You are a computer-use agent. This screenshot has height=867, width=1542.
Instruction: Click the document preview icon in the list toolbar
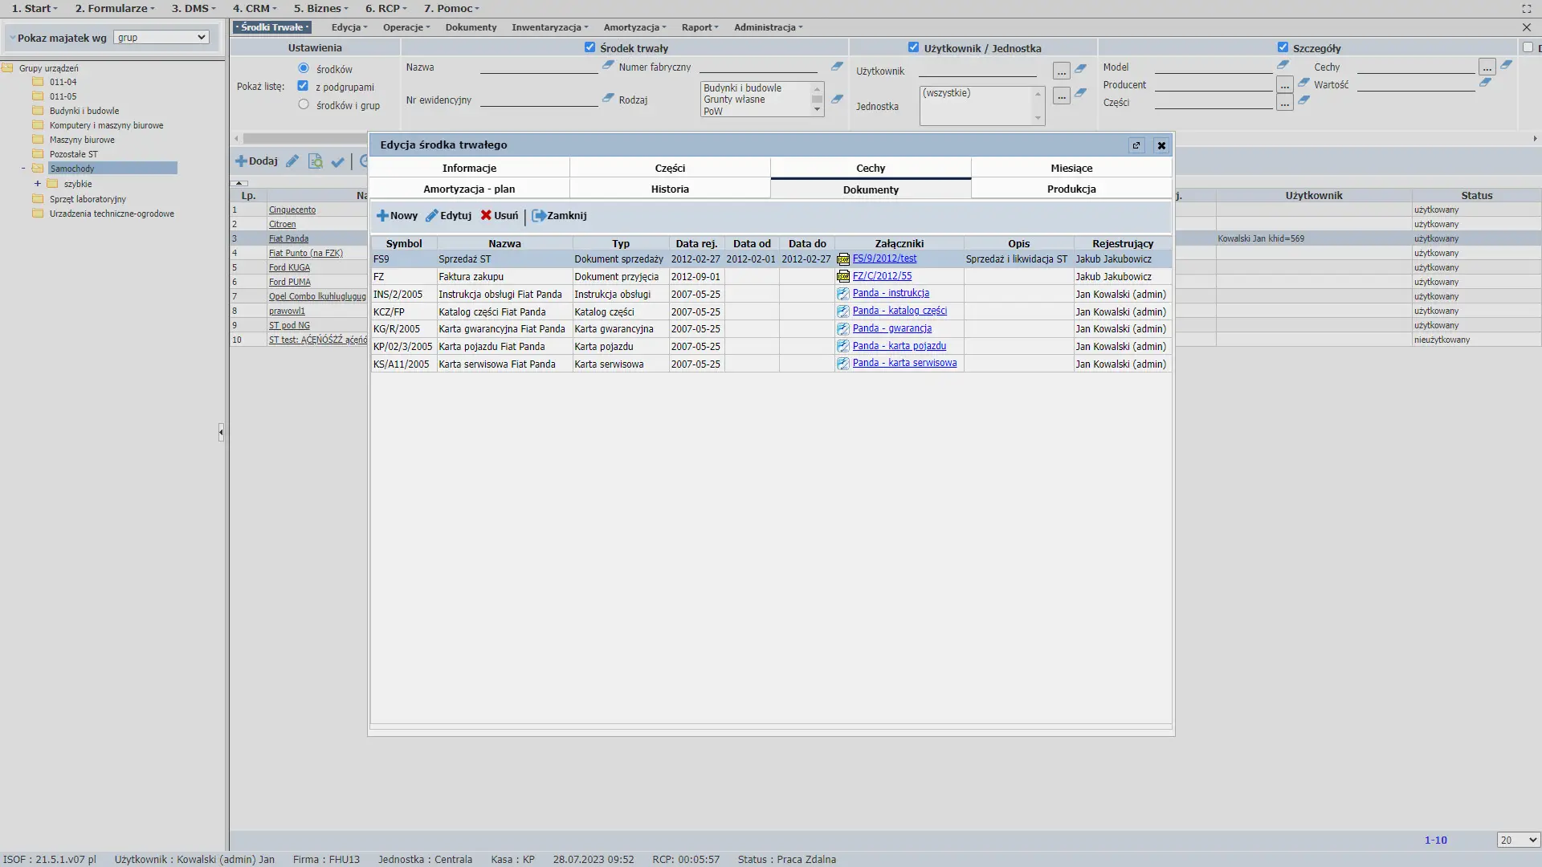pos(315,161)
